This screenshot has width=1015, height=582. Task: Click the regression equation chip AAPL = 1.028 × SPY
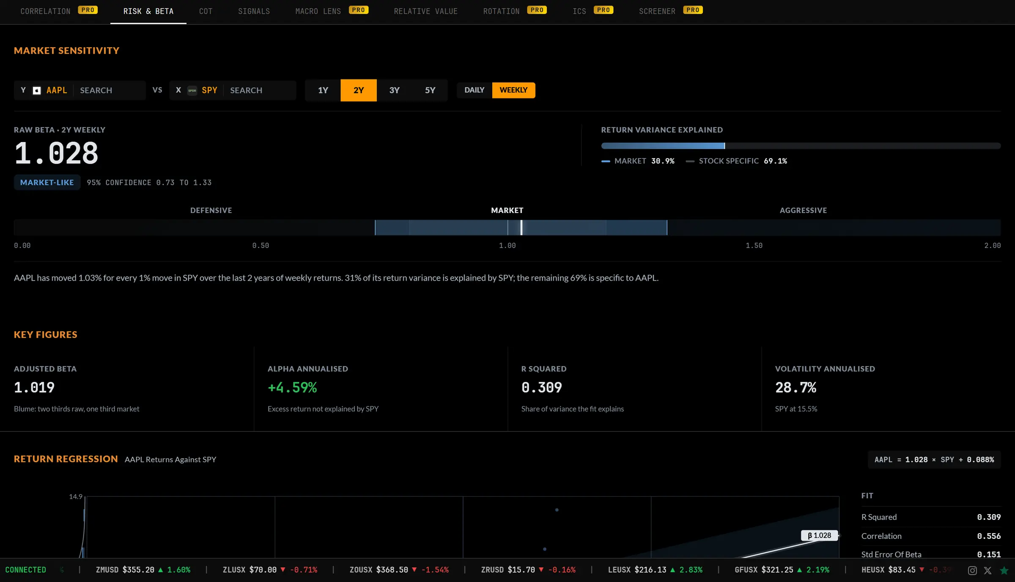(x=934, y=460)
